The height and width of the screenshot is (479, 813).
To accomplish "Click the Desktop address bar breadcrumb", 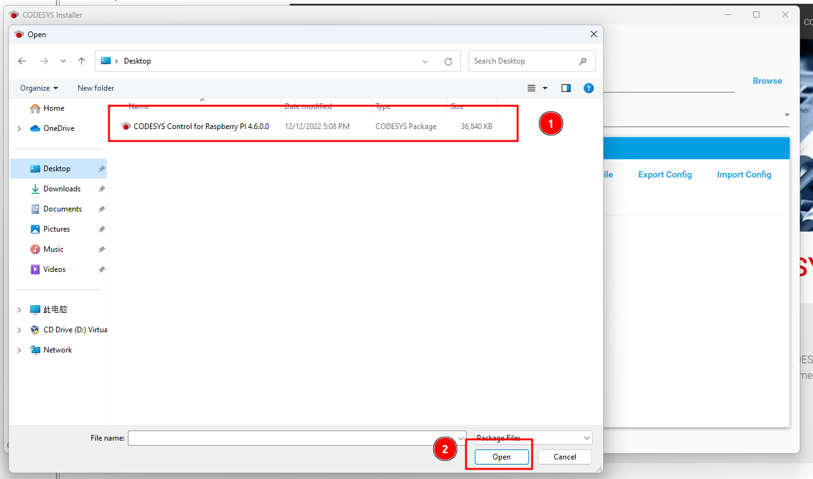I will [137, 61].
